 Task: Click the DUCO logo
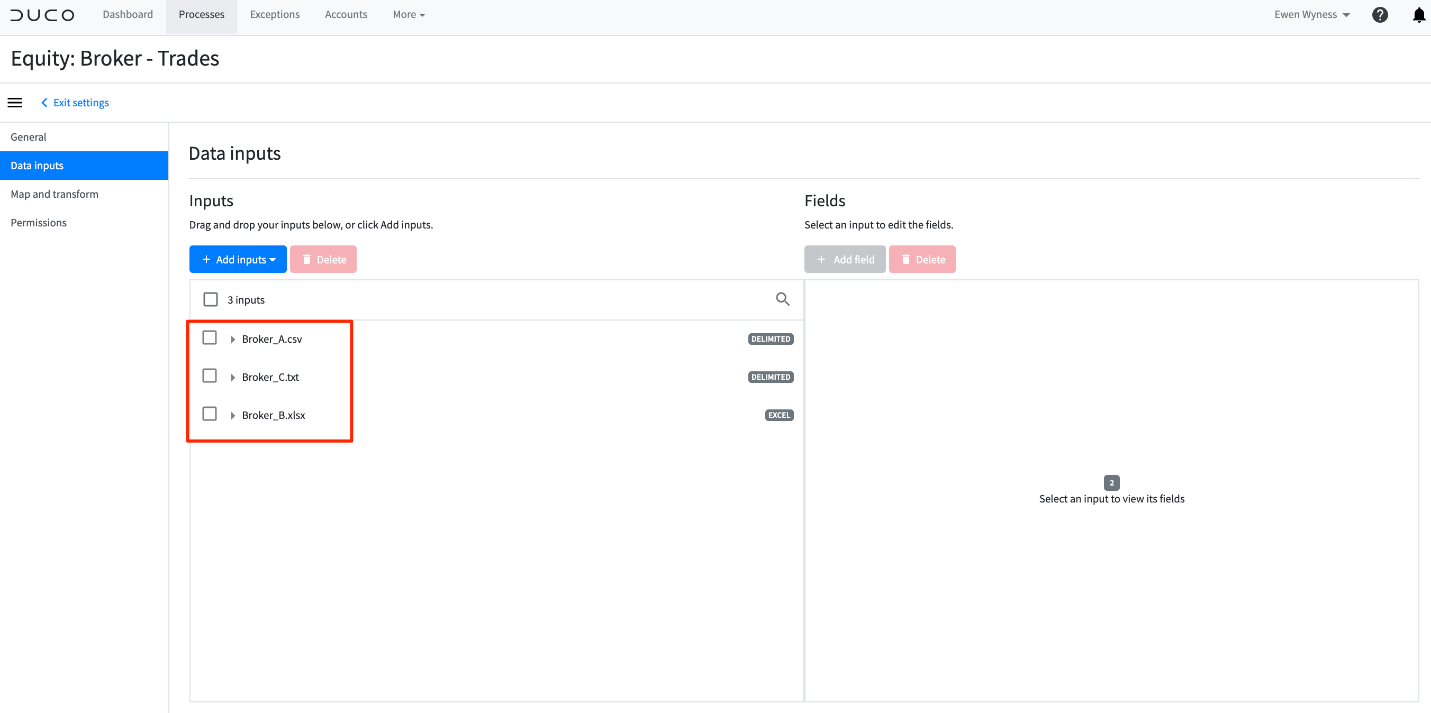(x=42, y=15)
